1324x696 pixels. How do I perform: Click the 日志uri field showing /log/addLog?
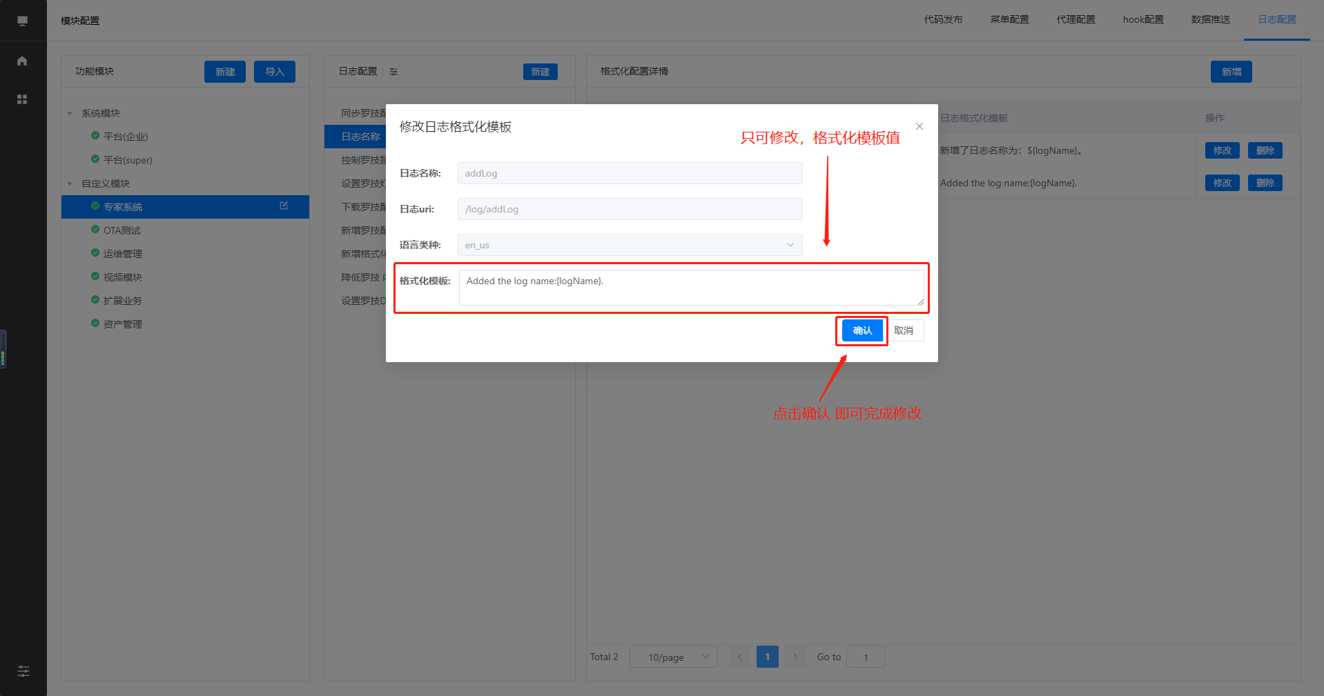point(630,209)
